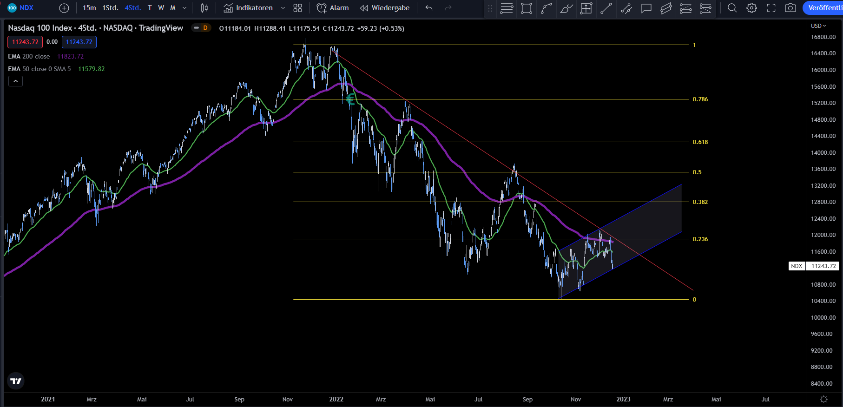Create an alert with the Alarm button

click(x=333, y=8)
